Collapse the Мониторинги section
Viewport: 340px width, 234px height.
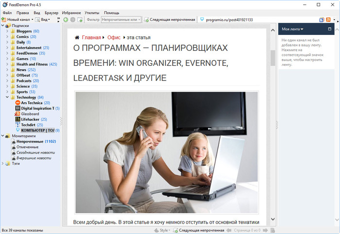[x=2, y=136]
